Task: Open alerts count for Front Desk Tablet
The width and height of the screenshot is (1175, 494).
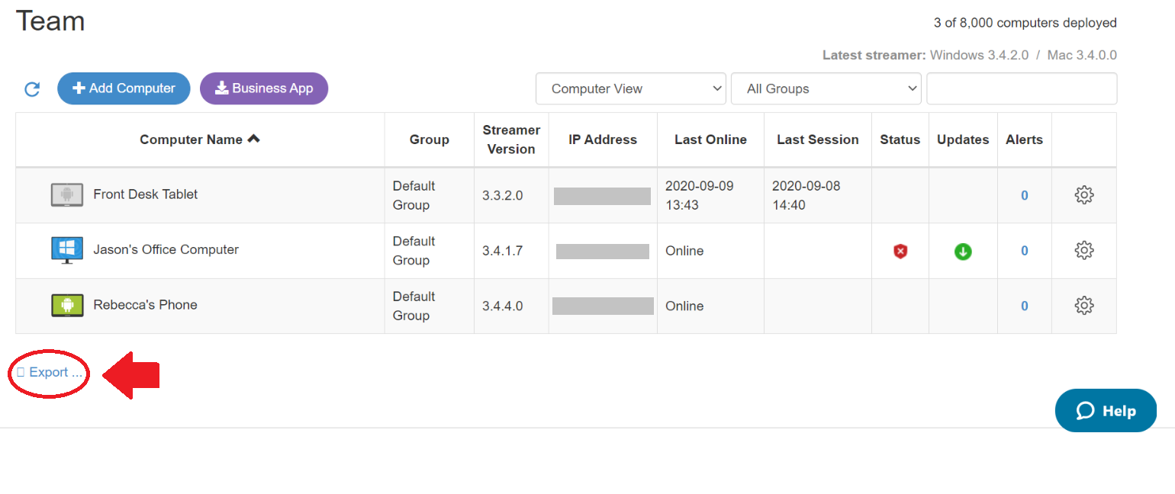Action: [1025, 195]
